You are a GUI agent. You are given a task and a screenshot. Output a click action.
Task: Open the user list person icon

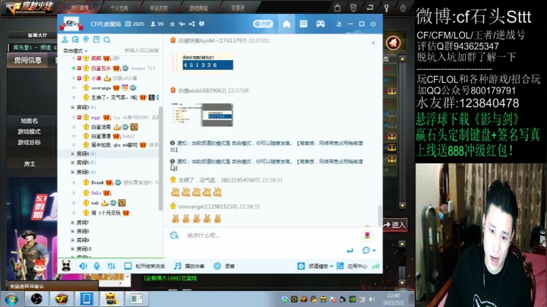click(x=65, y=40)
